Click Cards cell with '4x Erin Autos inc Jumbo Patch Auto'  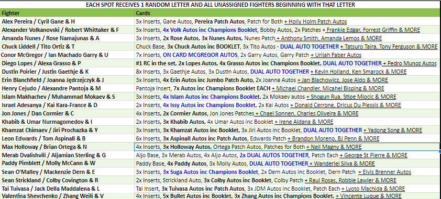(x=288, y=80)
